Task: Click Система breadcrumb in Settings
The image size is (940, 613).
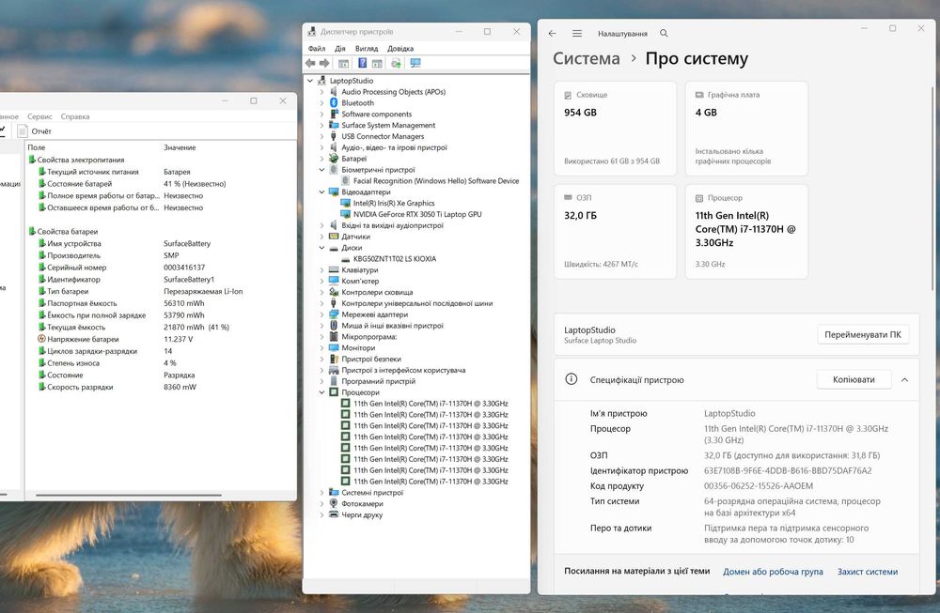Action: [x=587, y=58]
